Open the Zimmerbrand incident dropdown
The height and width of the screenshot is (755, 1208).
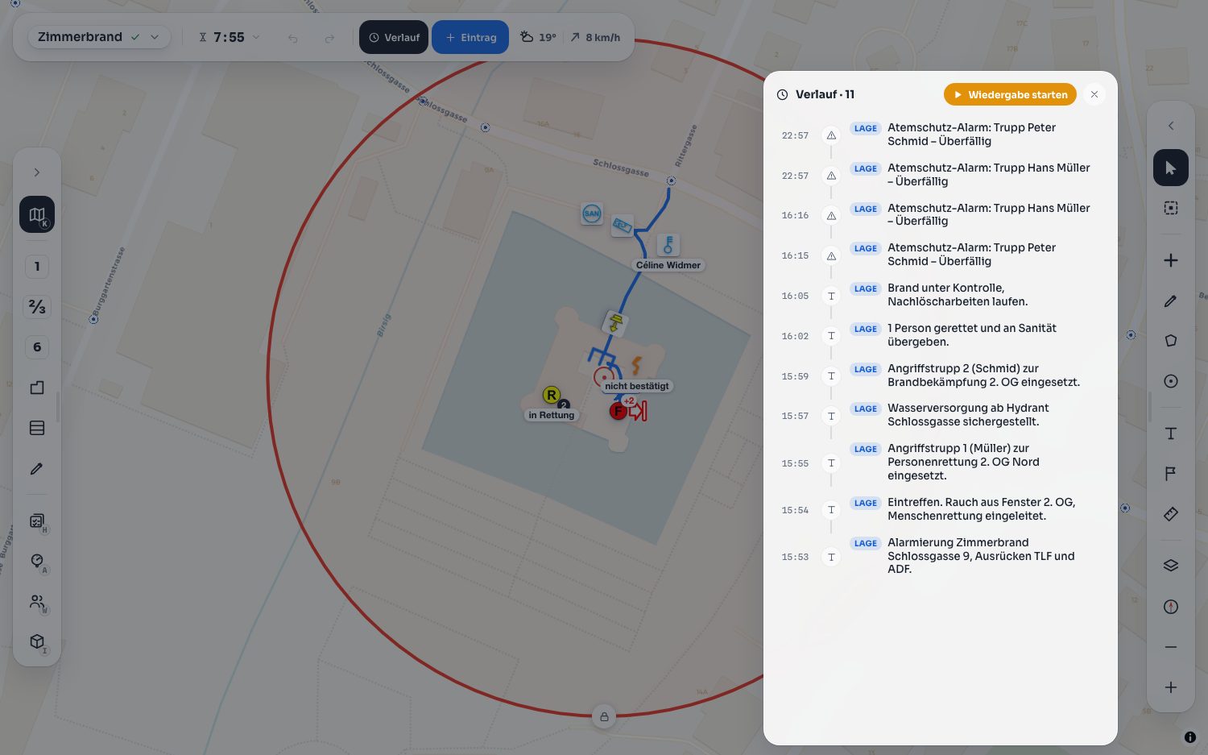point(99,37)
